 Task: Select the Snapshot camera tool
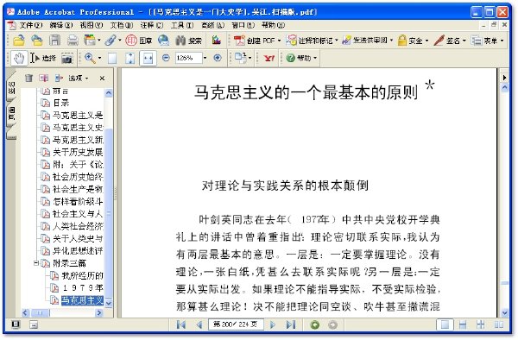(x=67, y=58)
